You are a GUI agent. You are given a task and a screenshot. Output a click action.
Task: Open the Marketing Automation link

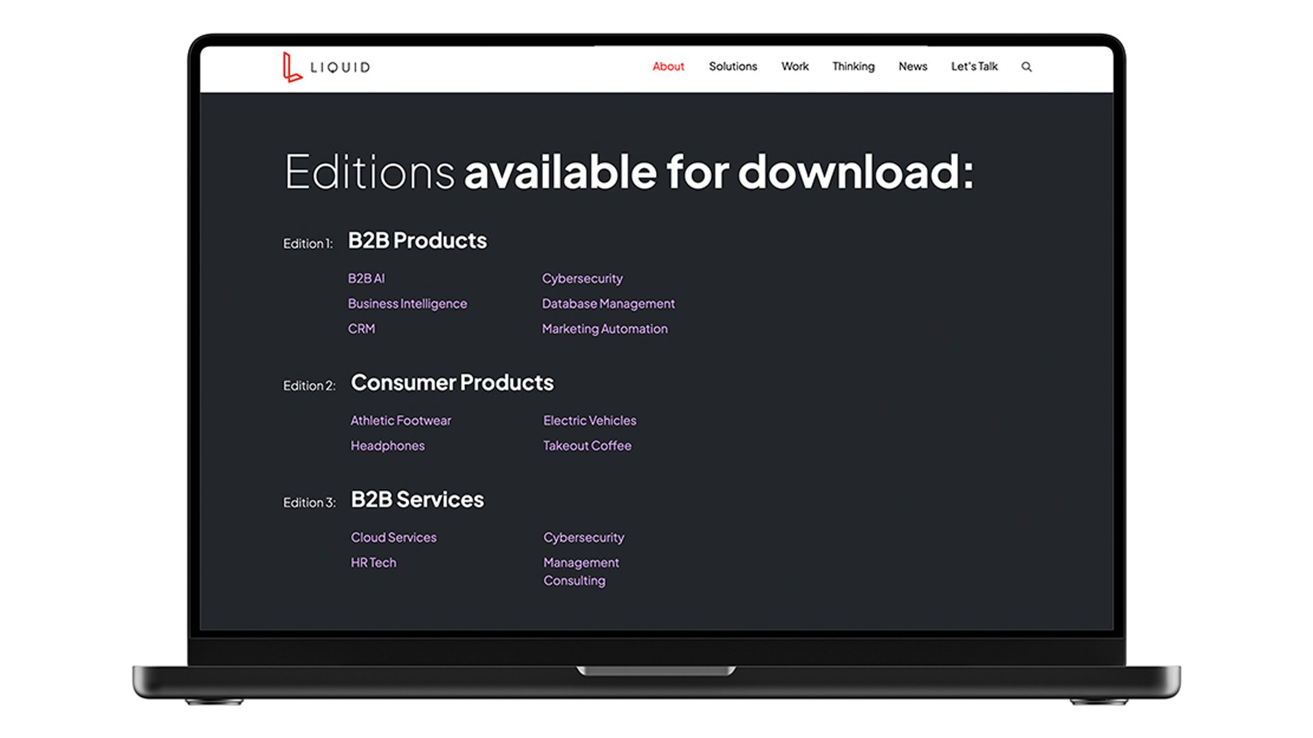coord(605,329)
